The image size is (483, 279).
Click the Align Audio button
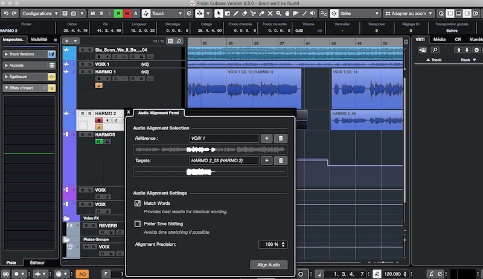point(269,265)
